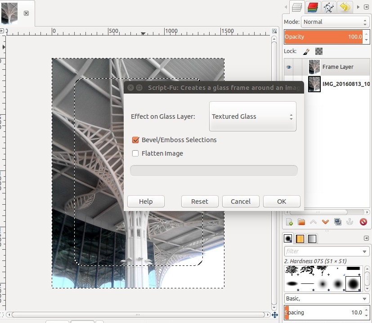
Task: Open the Undo History dock tab
Action: coord(345,7)
